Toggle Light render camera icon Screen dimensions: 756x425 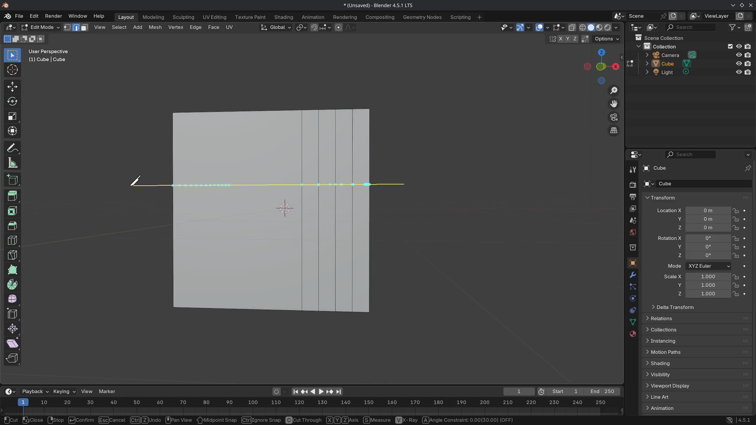[x=747, y=72]
